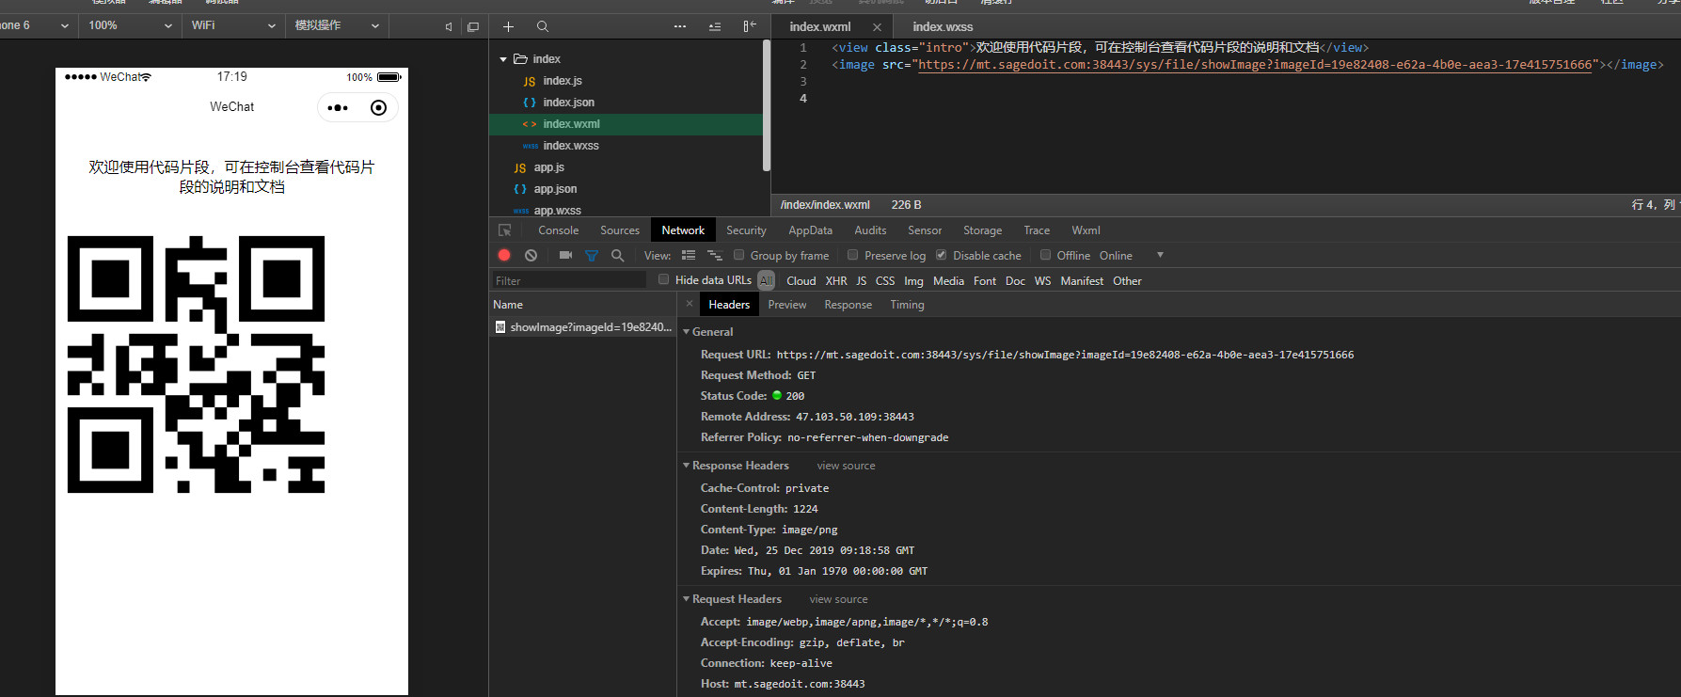Image resolution: width=1681 pixels, height=697 pixels.
Task: Detach the simulator window
Action: tap(473, 26)
